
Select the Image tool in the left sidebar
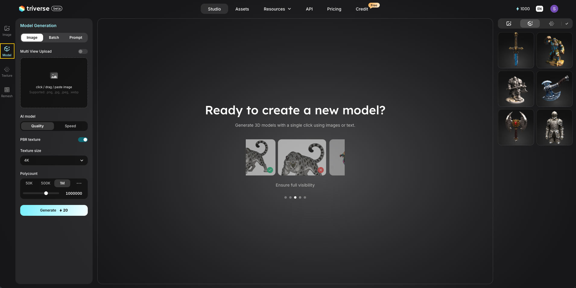coord(7,31)
